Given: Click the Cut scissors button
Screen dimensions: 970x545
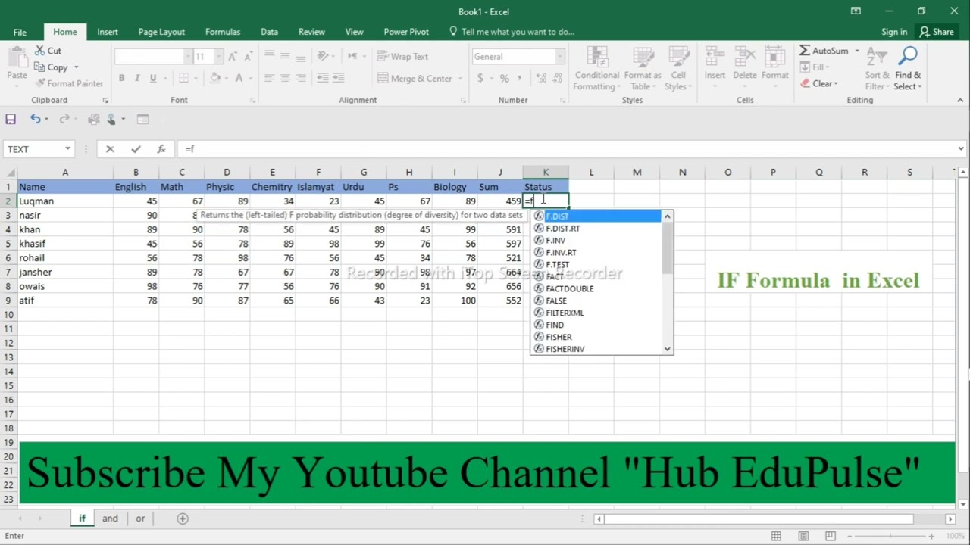Looking at the screenshot, I should (48, 51).
